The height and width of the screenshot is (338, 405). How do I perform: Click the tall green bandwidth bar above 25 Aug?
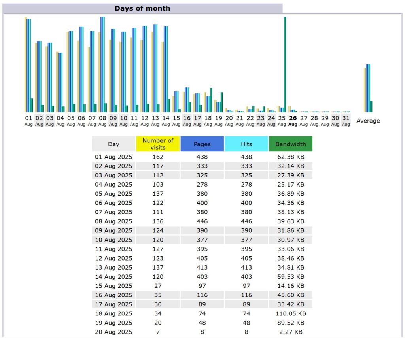284,63
